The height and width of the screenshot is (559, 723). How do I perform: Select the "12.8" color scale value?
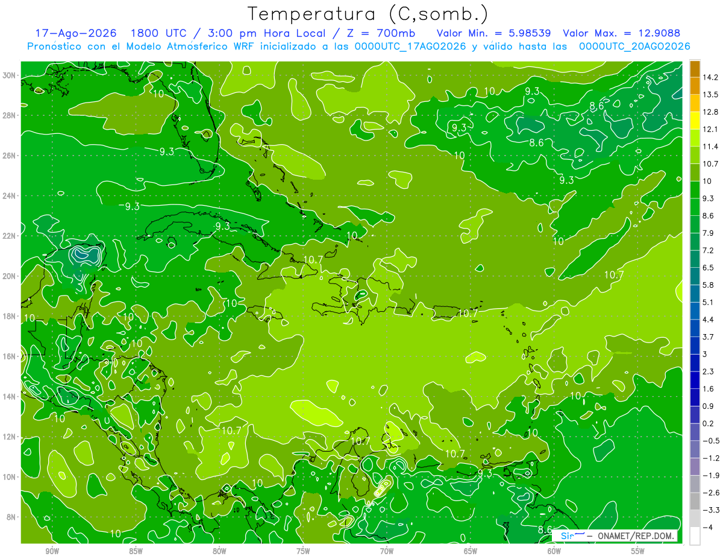(x=710, y=112)
